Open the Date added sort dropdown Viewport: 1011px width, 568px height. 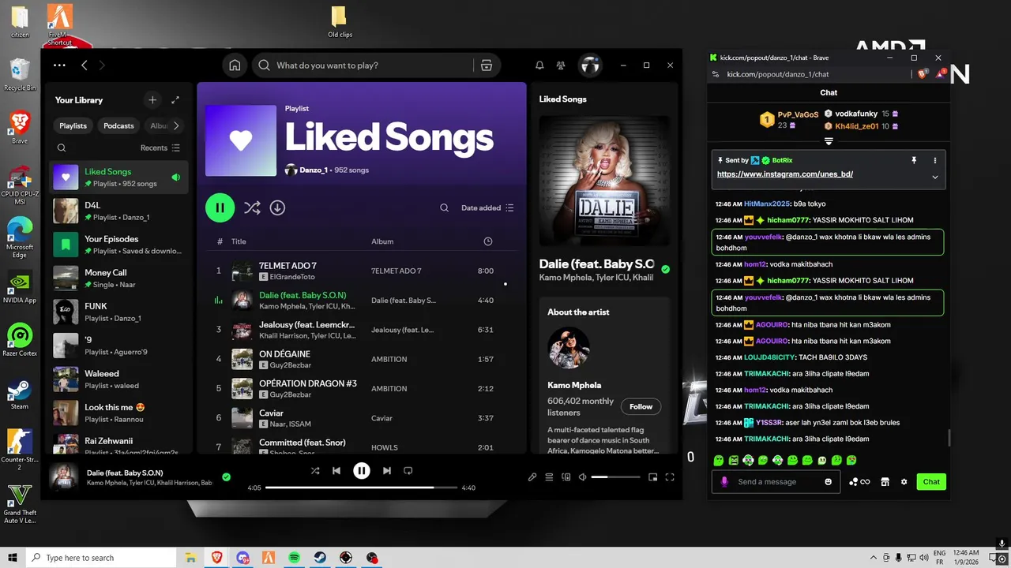487,208
